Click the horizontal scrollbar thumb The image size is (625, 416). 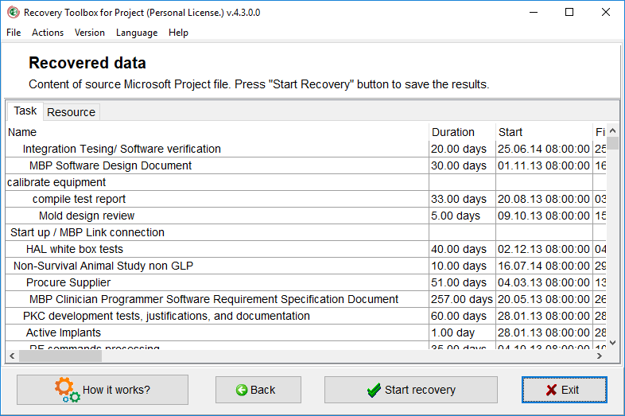click(60, 356)
